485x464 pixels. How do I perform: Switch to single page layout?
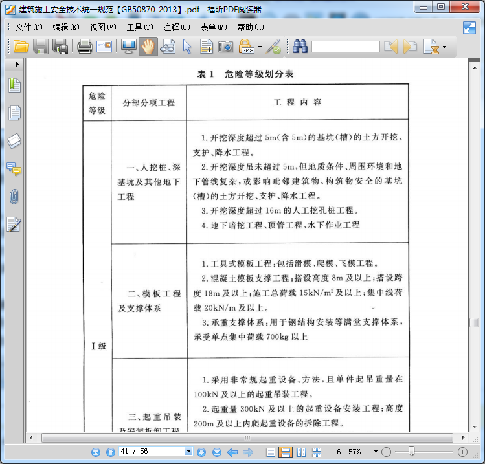coord(271,452)
